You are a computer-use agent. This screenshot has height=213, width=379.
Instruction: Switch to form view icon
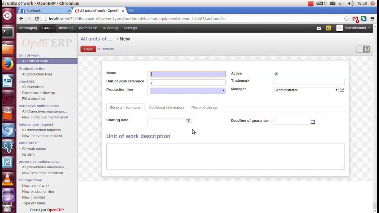pos(367,49)
